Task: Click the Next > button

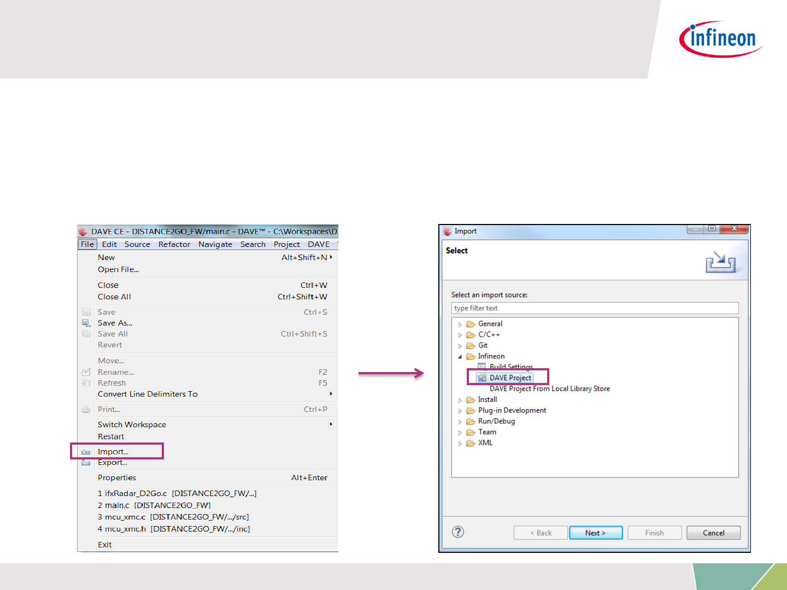Action: pos(596,533)
